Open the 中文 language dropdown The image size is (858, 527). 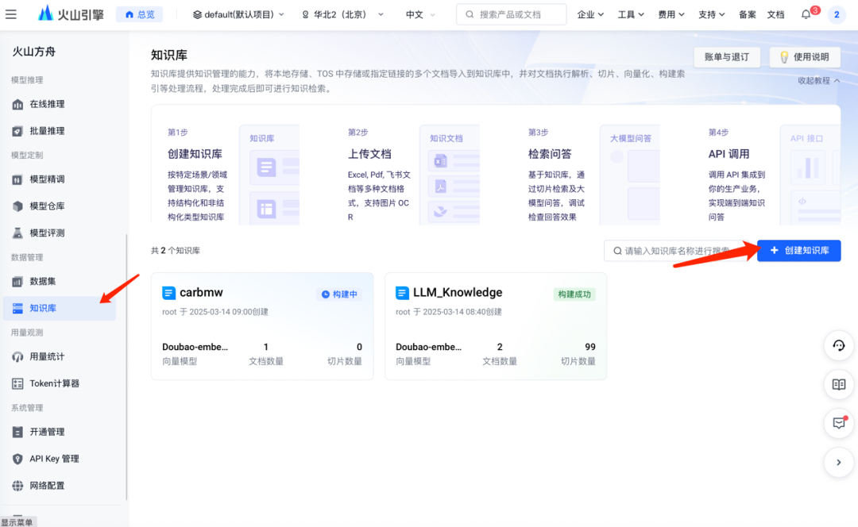(x=420, y=14)
